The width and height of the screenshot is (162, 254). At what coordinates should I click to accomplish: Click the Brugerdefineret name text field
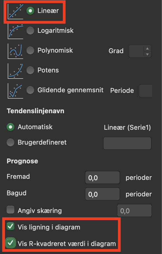[x=127, y=143]
